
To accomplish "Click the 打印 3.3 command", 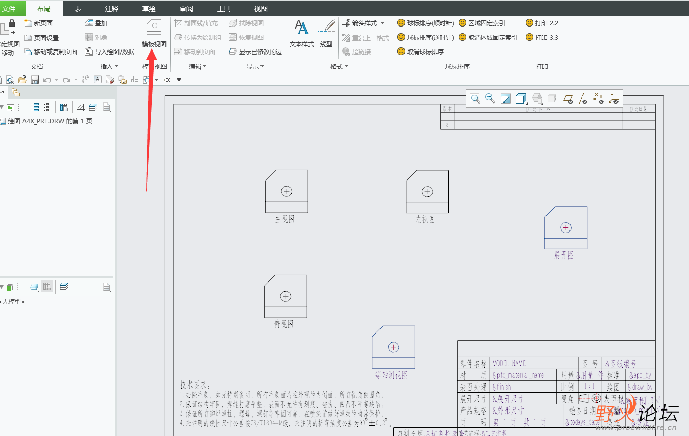I will click(542, 37).
